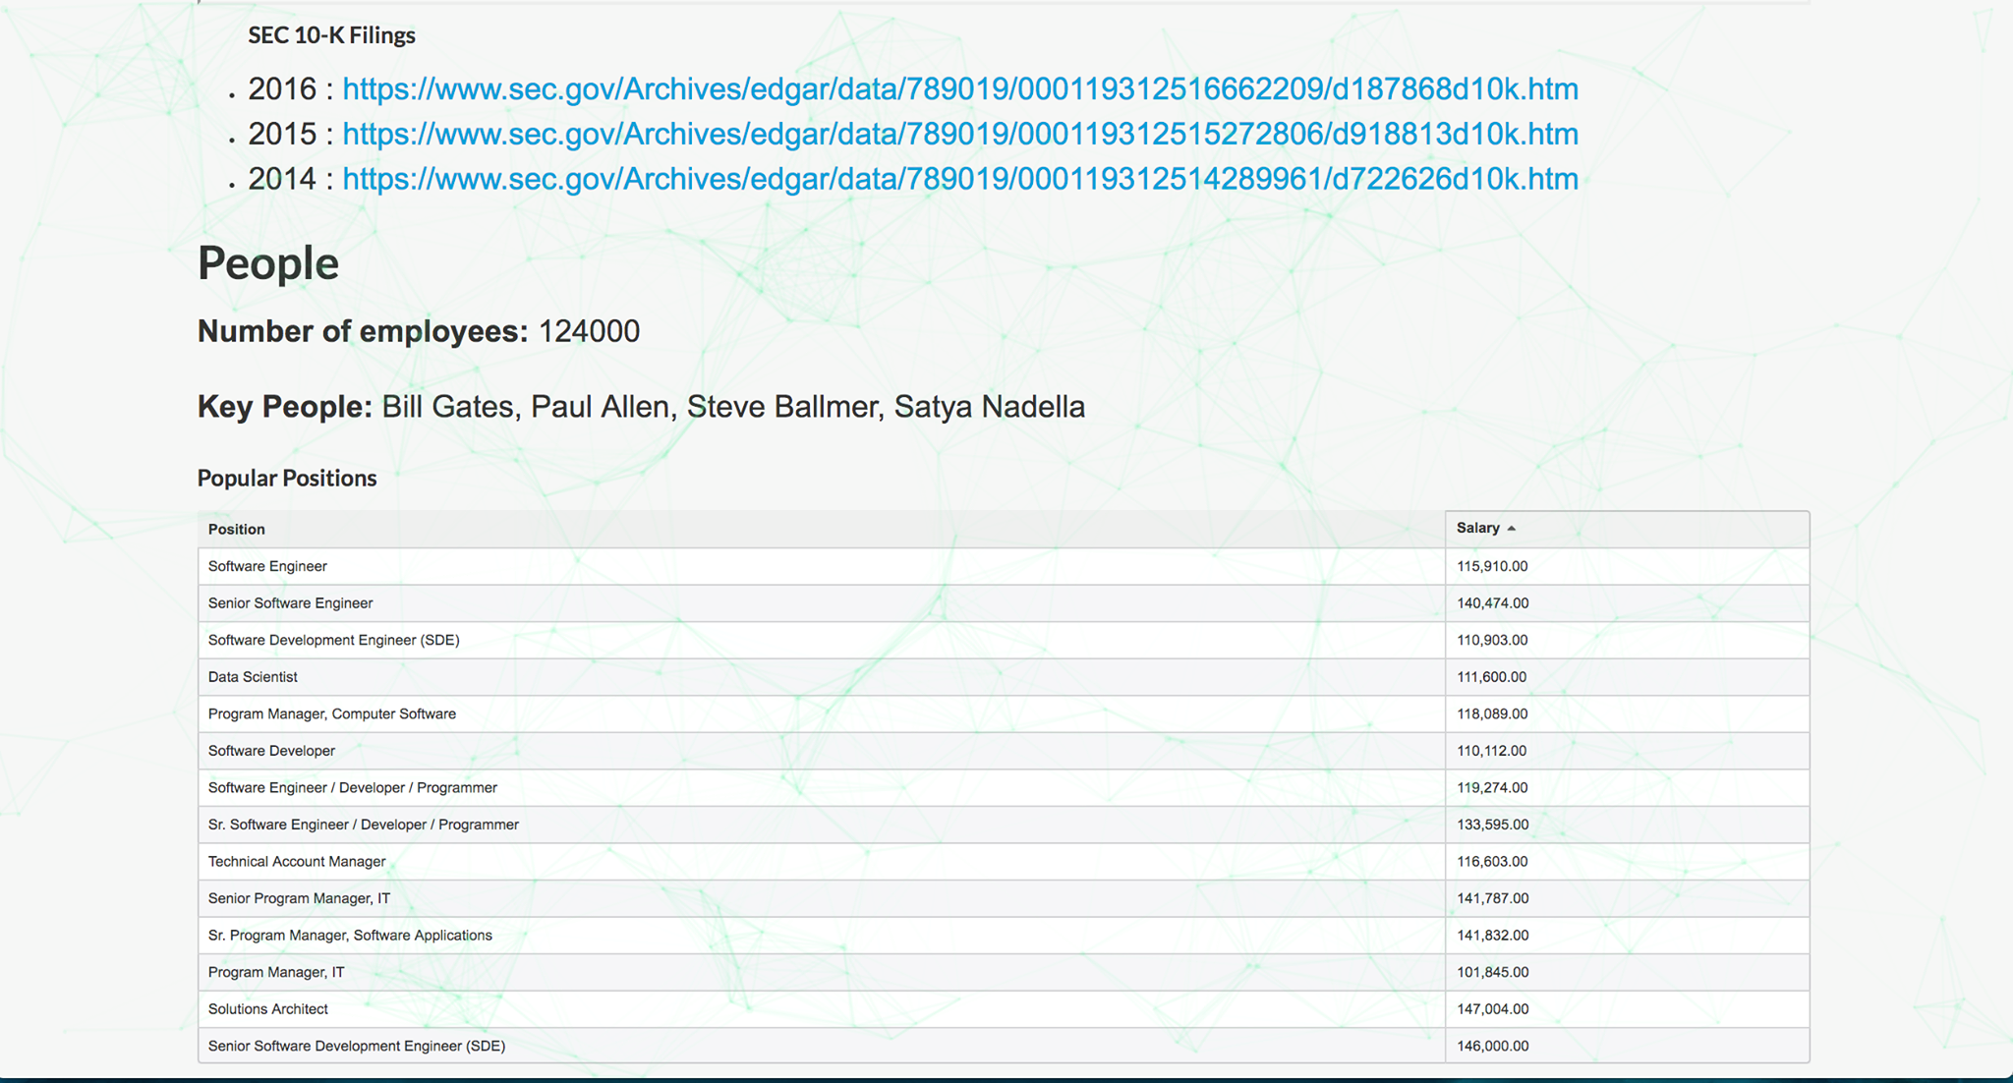2013x1083 pixels.
Task: Click the Salary sort arrow icon
Action: (x=1512, y=529)
